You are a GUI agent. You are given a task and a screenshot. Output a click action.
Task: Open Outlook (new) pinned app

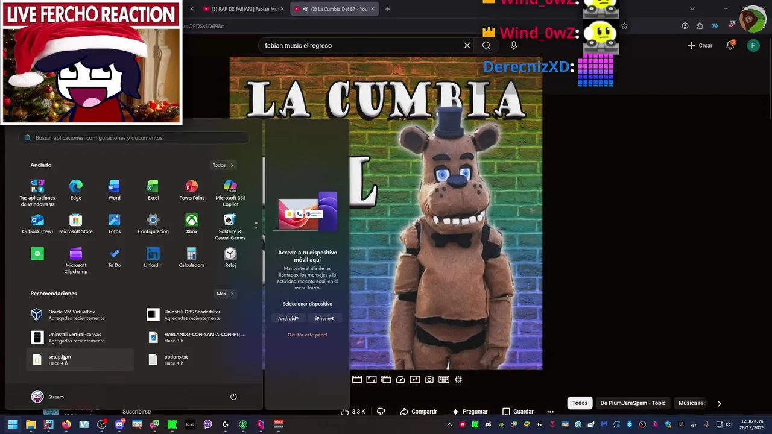37,224
